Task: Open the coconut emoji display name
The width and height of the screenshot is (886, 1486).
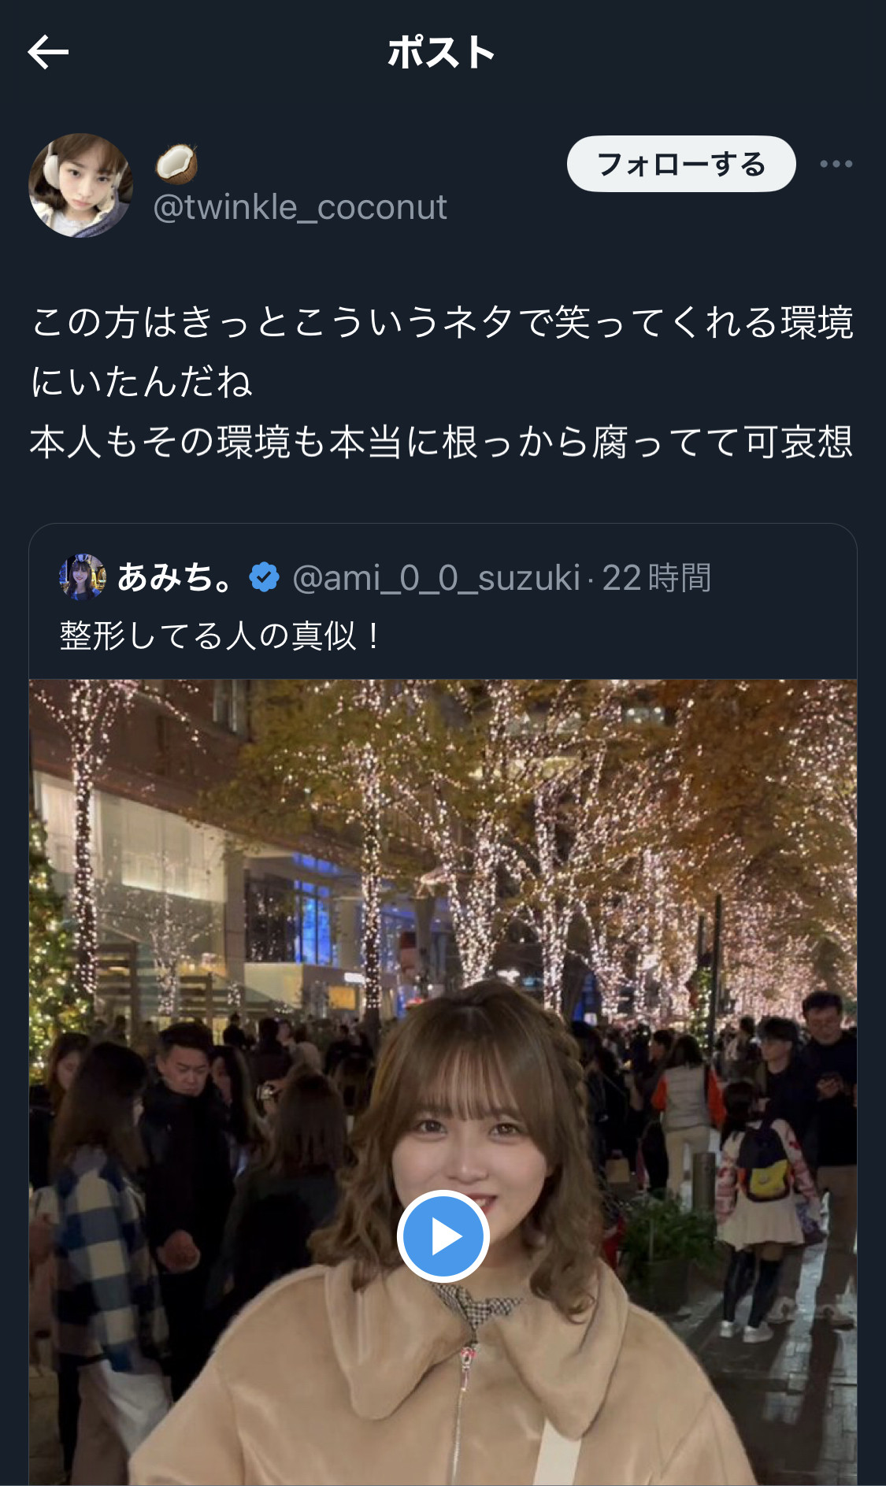Action: click(176, 163)
